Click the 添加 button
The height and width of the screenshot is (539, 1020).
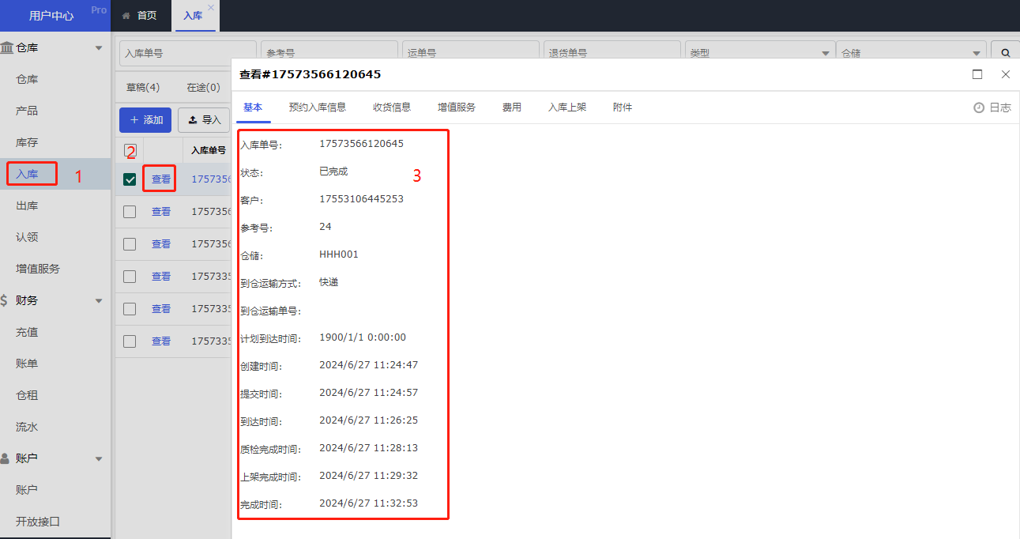pyautogui.click(x=145, y=120)
